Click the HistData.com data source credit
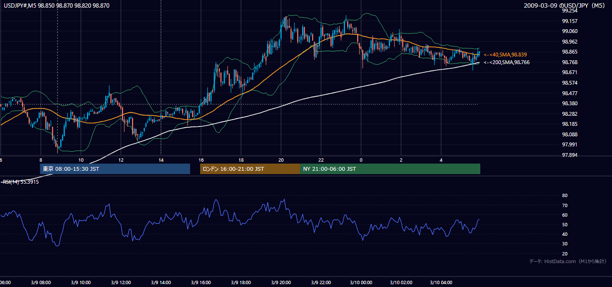The image size is (612, 287). pos(567,261)
